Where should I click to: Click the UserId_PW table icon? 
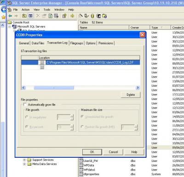pyautogui.click(x=81, y=161)
